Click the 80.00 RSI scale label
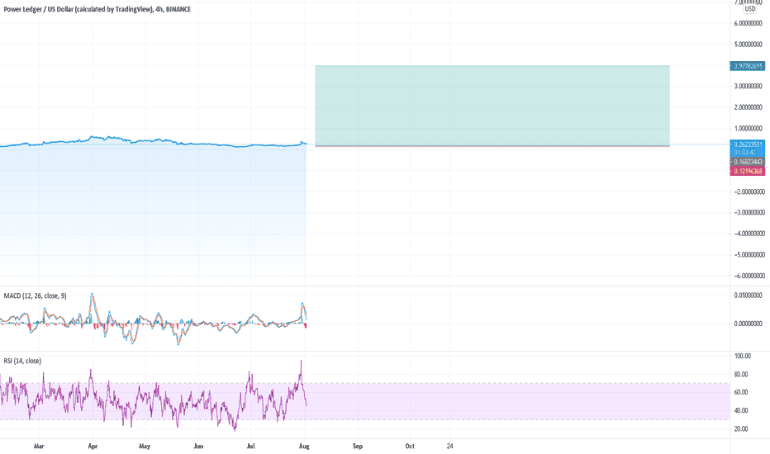The image size is (770, 454). pyautogui.click(x=742, y=375)
